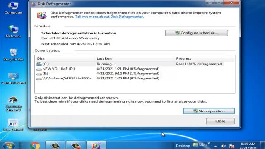Select row 4/21/2021 1:21 PM (0% fragmented)
The image size is (265, 149).
pyautogui.click(x=128, y=69)
